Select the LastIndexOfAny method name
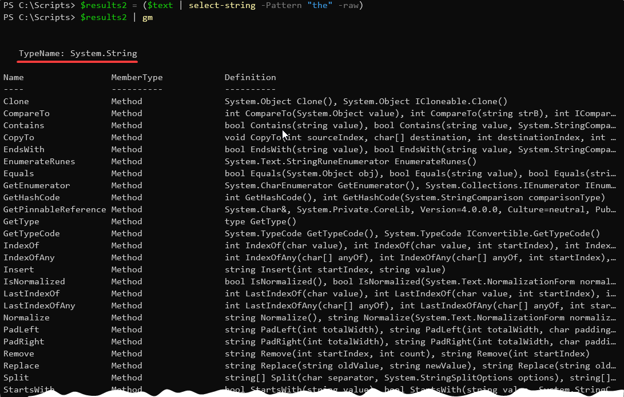624x397 pixels. (x=39, y=305)
